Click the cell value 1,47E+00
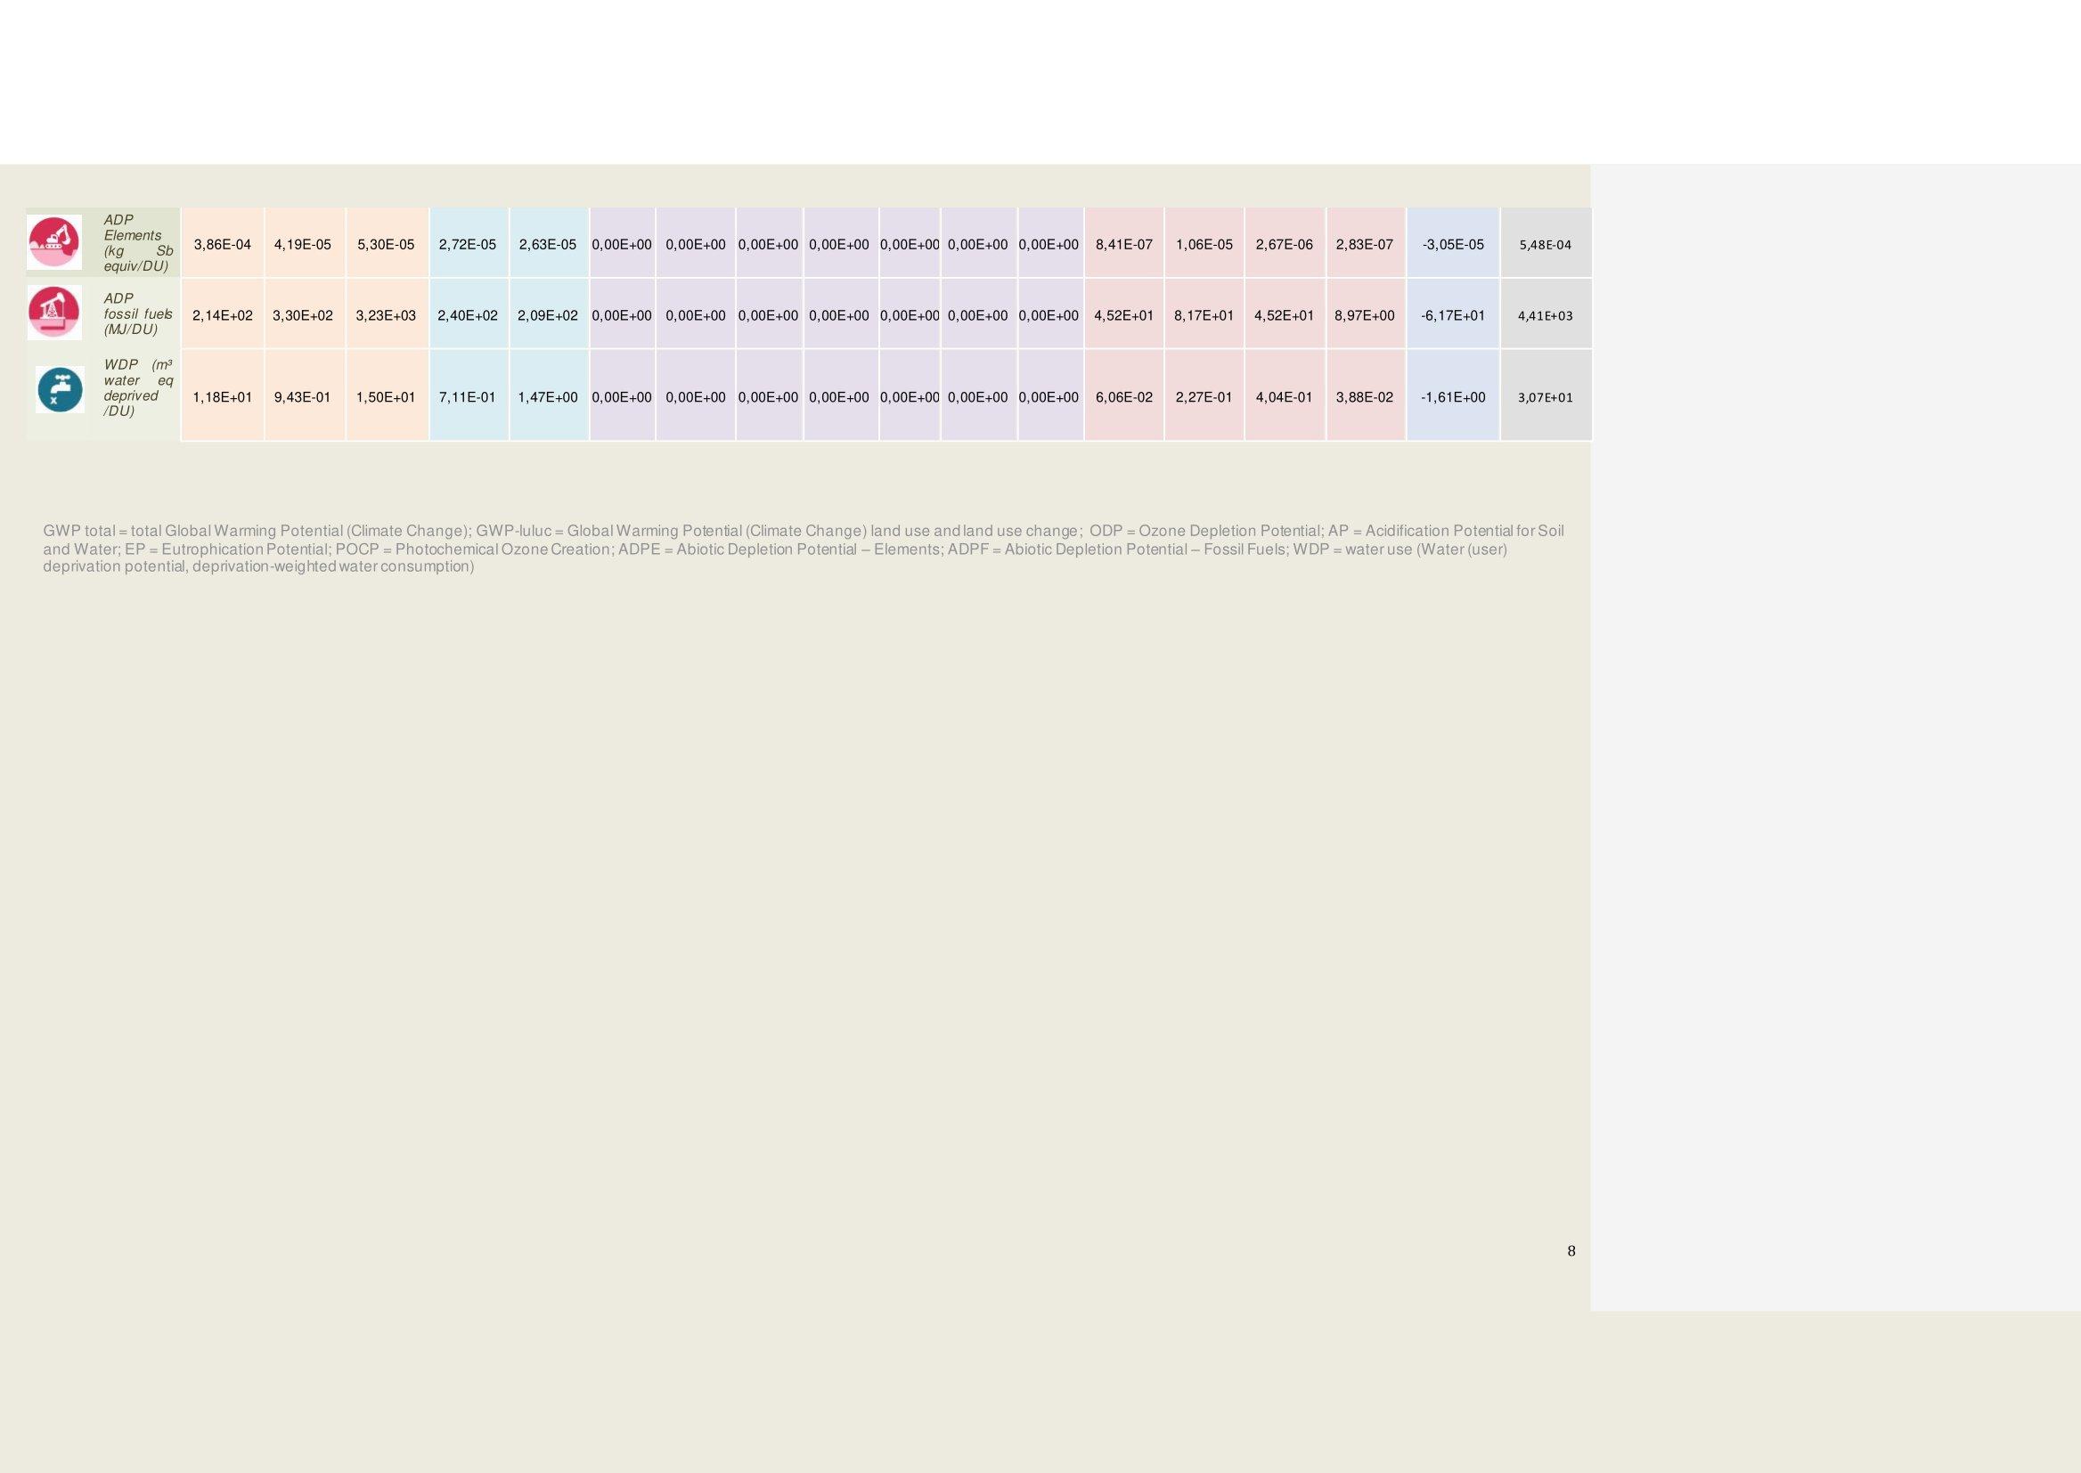The width and height of the screenshot is (2081, 1473). [548, 397]
